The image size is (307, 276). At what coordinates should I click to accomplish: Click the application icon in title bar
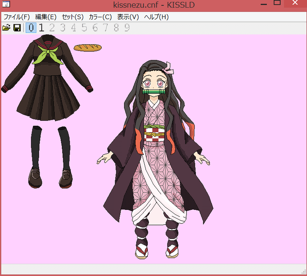coord(6,4)
